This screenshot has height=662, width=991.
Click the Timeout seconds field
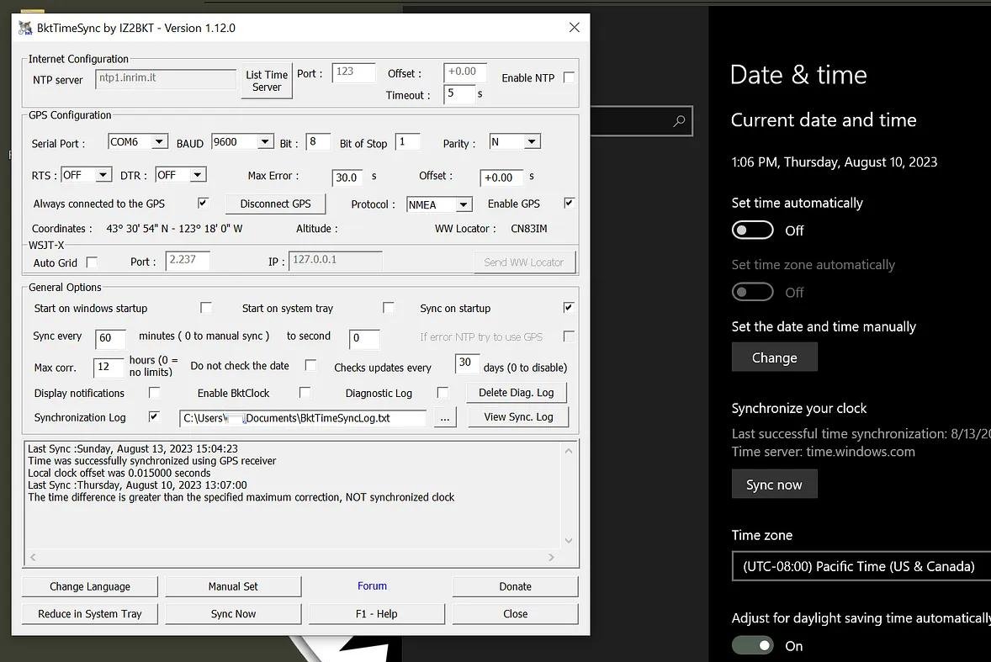[x=459, y=93]
